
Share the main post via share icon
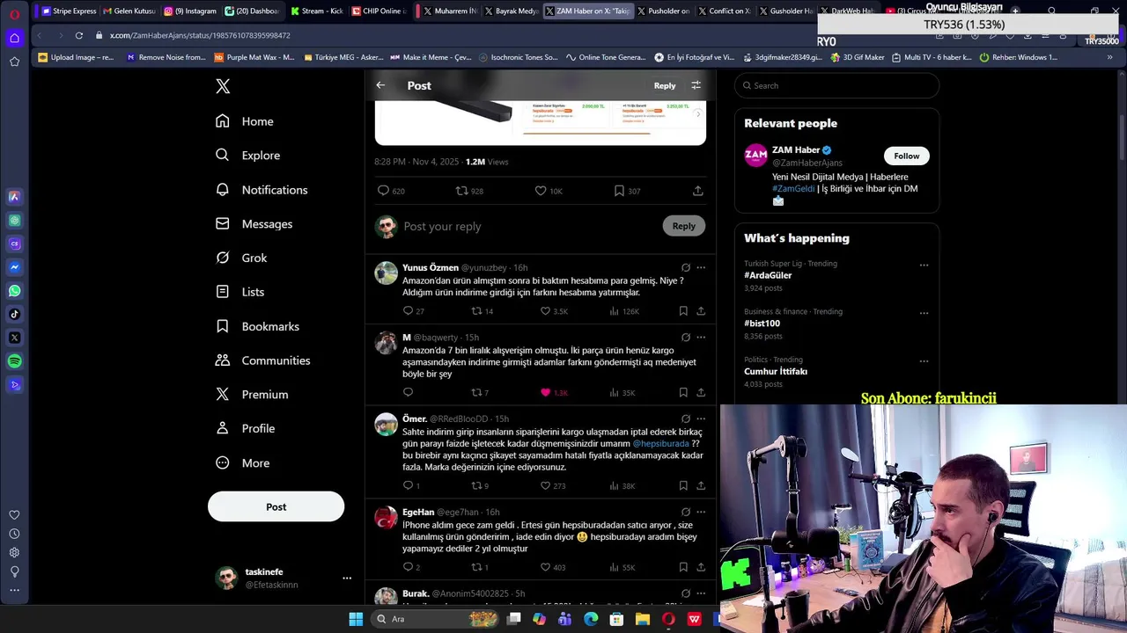pyautogui.click(x=697, y=191)
